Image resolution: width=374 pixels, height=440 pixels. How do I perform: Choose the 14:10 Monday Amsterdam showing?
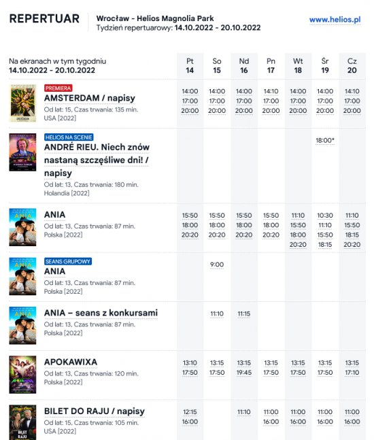click(271, 92)
